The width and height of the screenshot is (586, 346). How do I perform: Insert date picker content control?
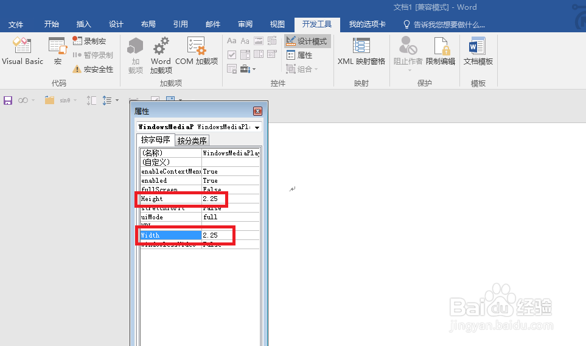(272, 55)
